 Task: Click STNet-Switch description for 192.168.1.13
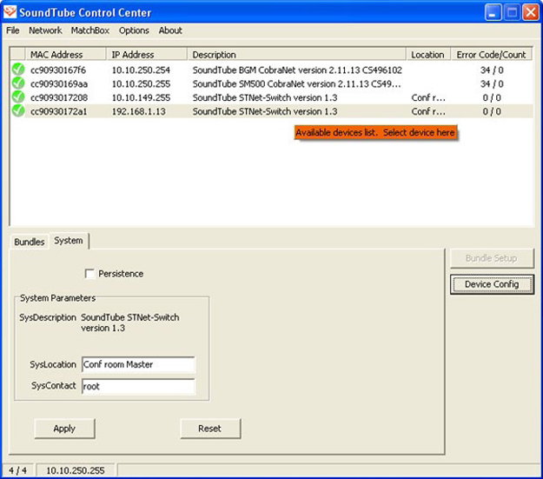tap(265, 111)
